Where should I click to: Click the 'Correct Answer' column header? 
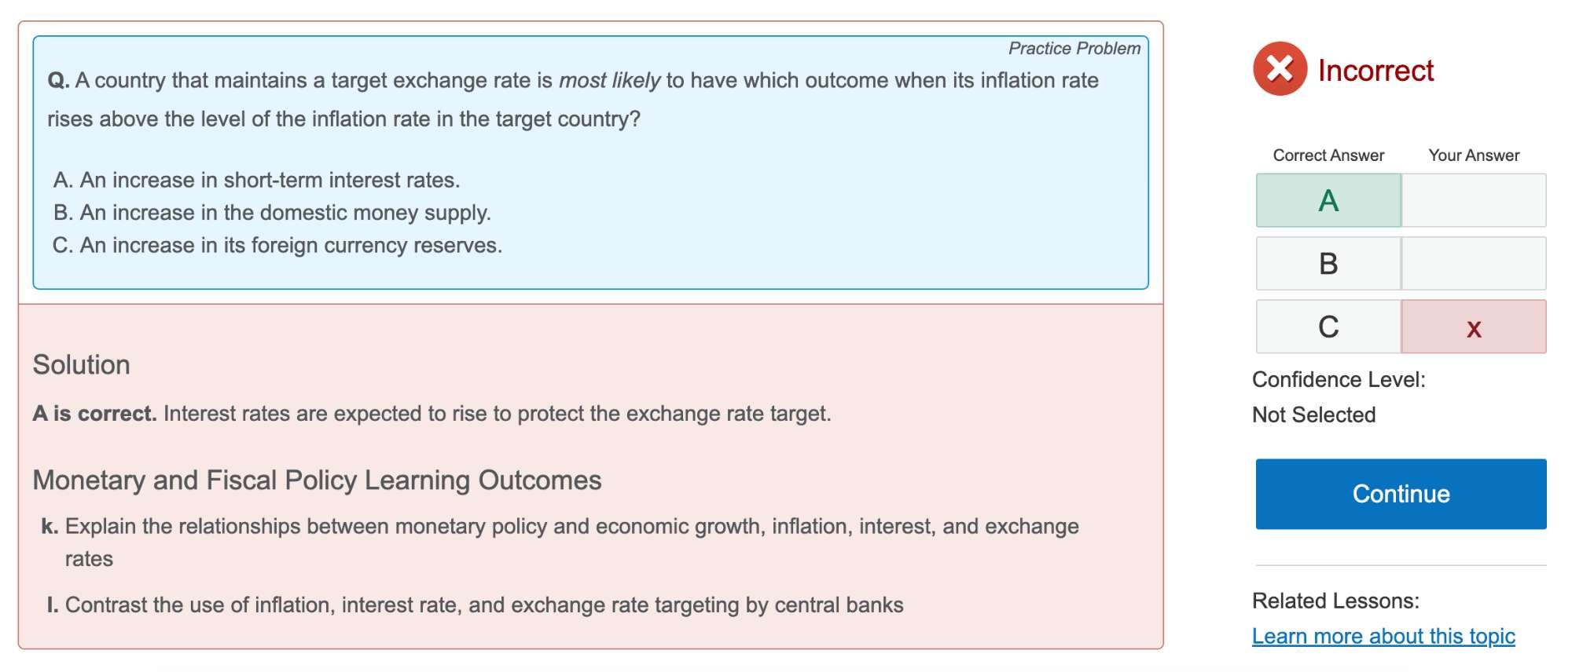click(x=1328, y=155)
